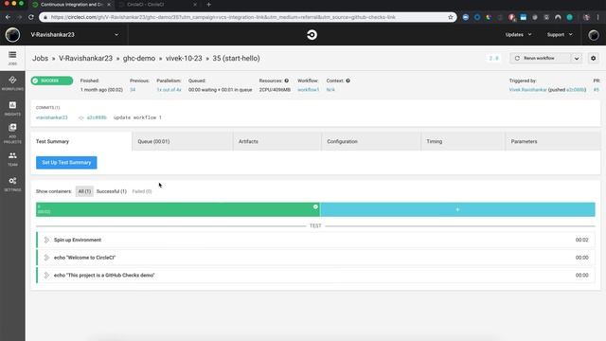Click the Context help question icon
Viewport: 606px width, 341px height.
click(x=348, y=81)
